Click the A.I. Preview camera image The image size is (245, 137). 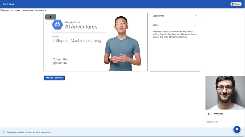tap(225, 93)
